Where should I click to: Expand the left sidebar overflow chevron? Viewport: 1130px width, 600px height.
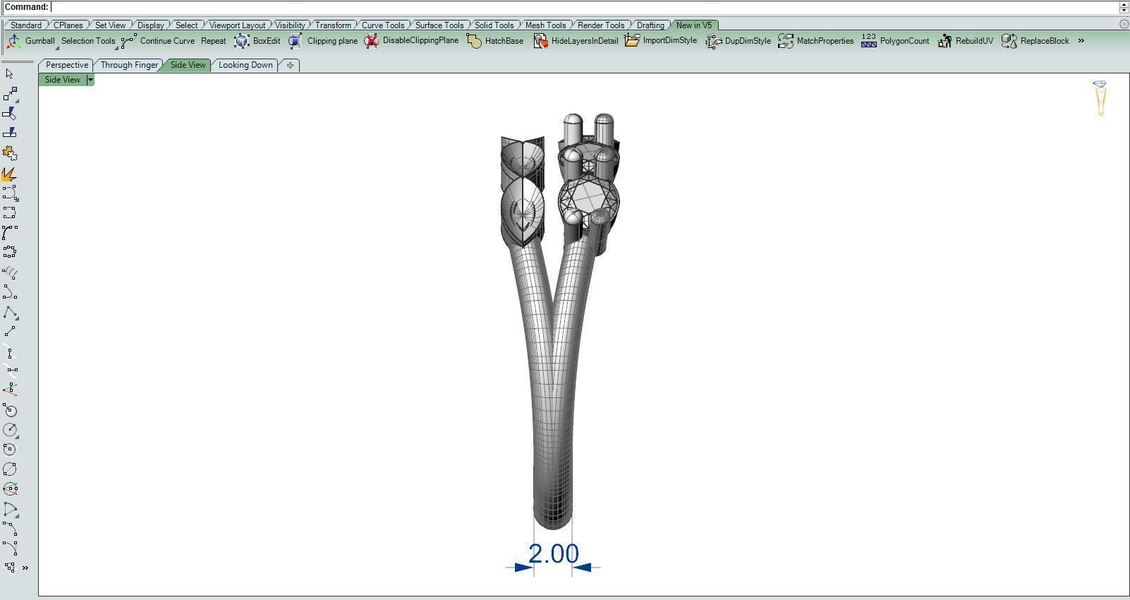(25, 568)
